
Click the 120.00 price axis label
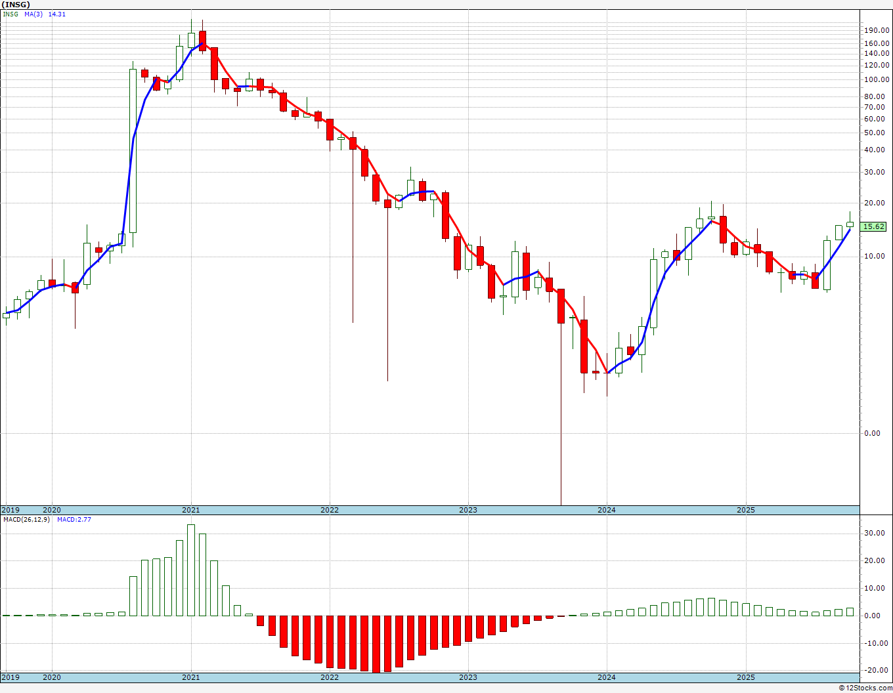coord(878,66)
